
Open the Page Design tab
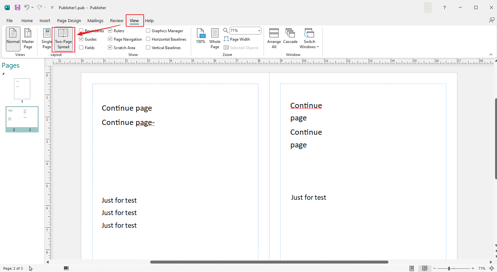pyautogui.click(x=69, y=20)
